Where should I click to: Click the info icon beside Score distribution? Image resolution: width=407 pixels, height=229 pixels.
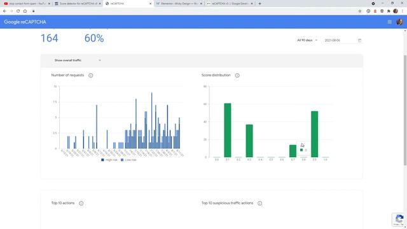point(237,75)
